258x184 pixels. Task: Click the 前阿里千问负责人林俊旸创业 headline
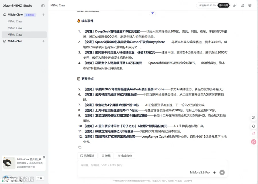pos(125,52)
